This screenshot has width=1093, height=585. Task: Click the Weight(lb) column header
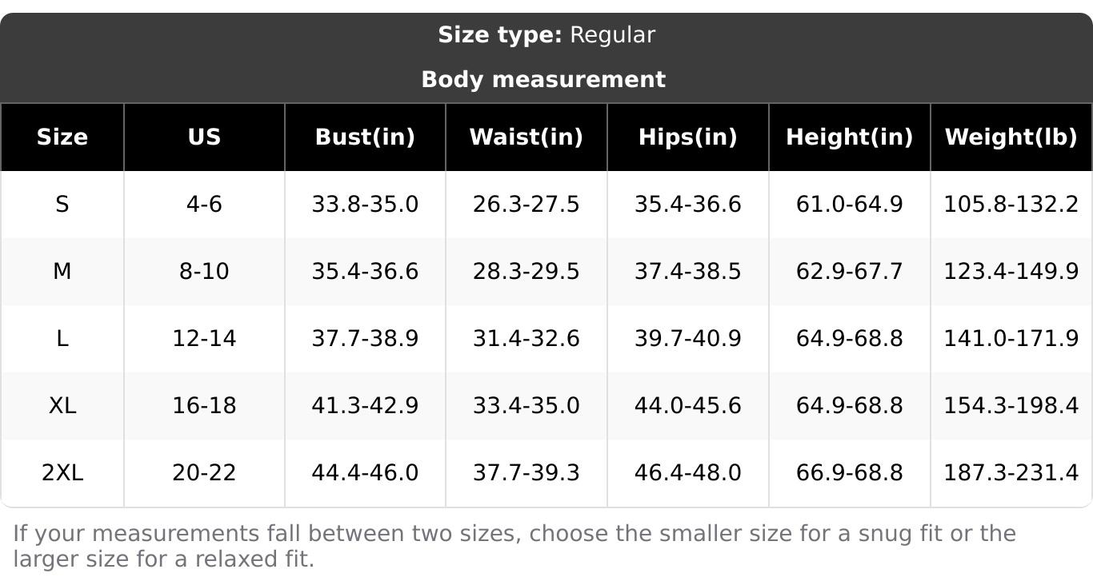(1011, 137)
